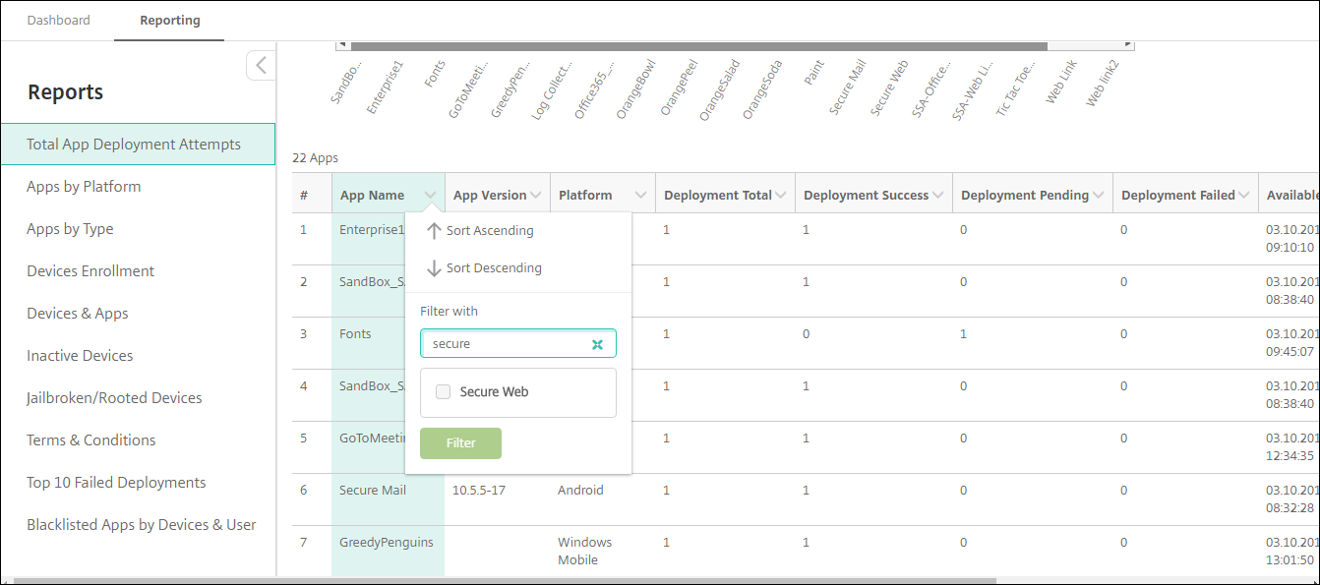Open Deployment Pending column dropdown
This screenshot has width=1320, height=585.
(1098, 196)
